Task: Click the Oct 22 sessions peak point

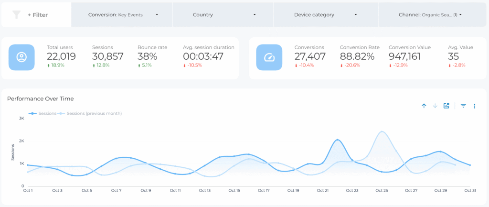Action: (337, 140)
